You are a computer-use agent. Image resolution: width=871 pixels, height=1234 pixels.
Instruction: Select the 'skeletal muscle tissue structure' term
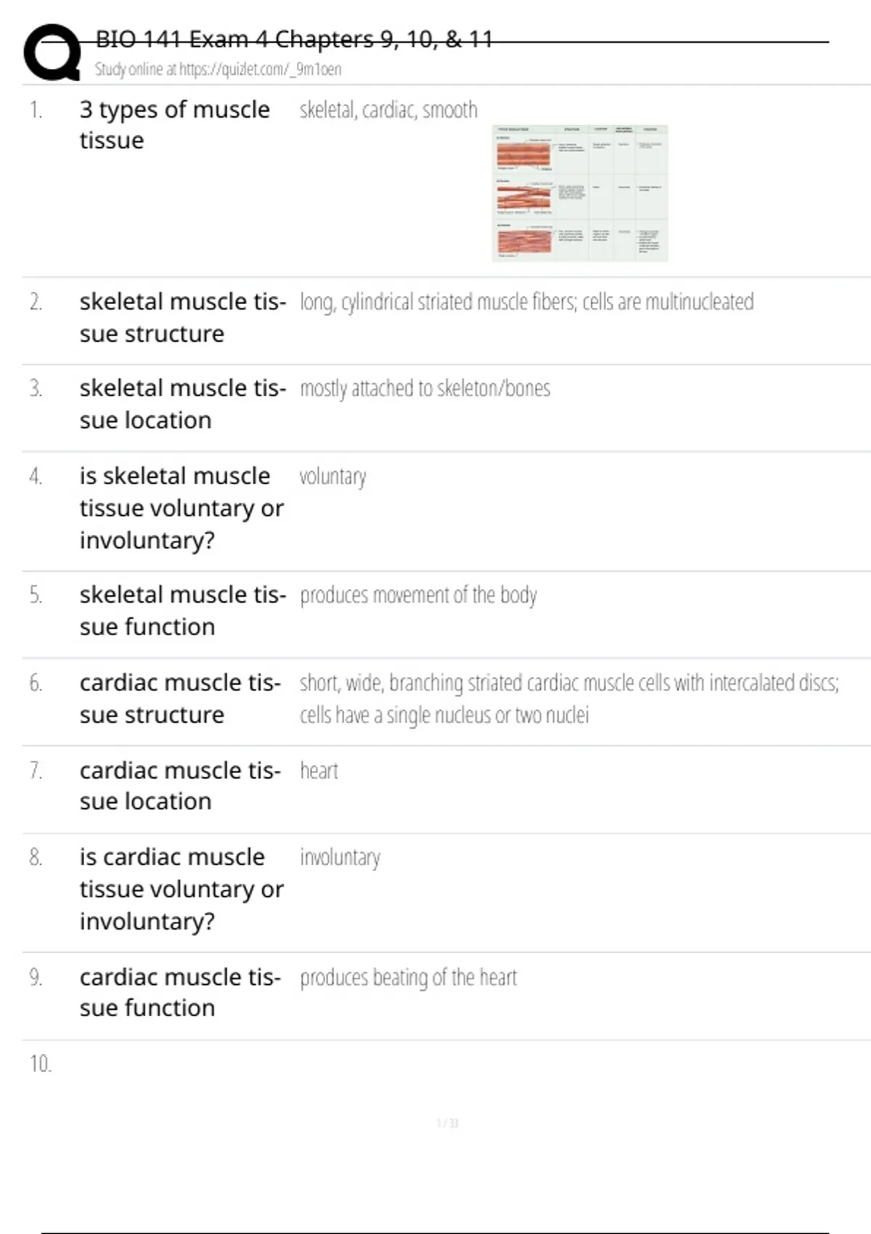[x=182, y=318]
